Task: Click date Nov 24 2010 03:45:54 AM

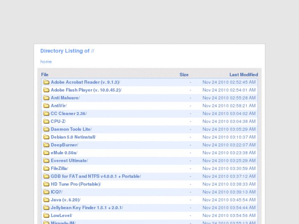Action: tap(229, 200)
